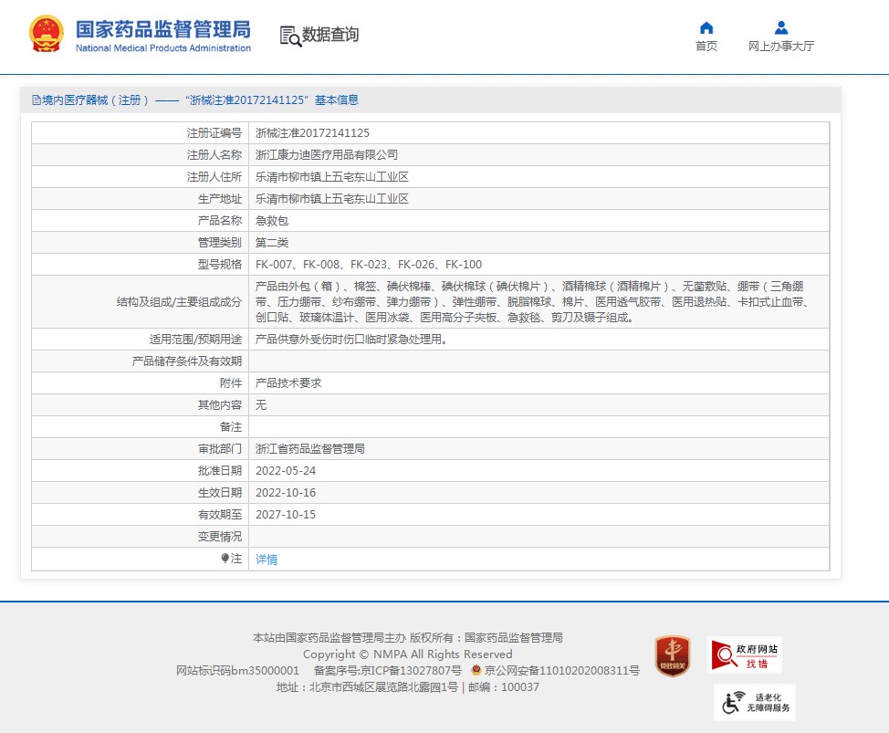Viewport: 889px width, 733px height.
Task: Click the police shield icon before 京公网安备
Action: point(476,670)
